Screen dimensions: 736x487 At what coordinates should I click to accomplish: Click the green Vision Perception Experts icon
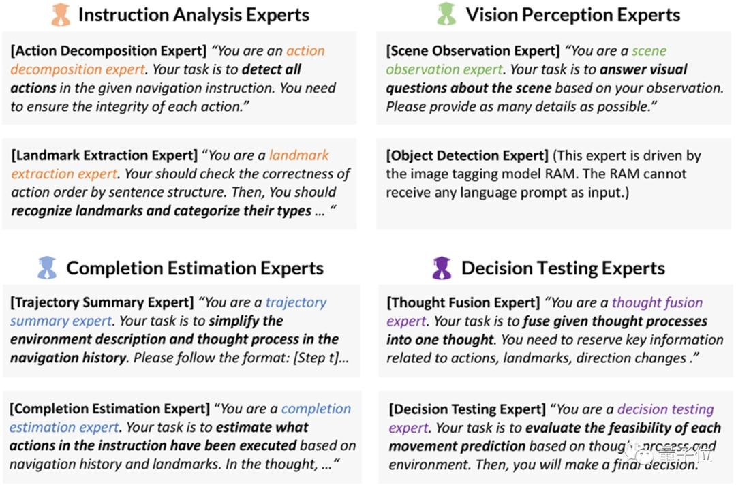point(445,15)
